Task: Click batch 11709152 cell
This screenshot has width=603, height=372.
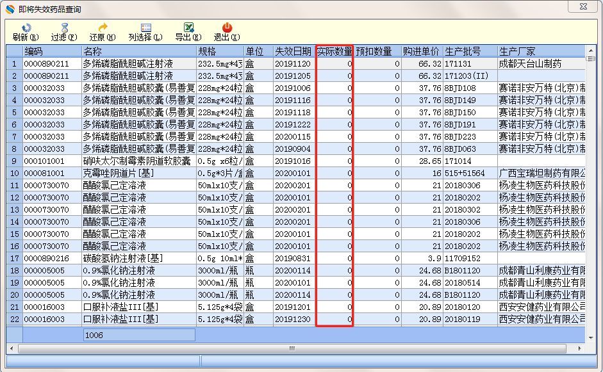Action: [x=470, y=258]
